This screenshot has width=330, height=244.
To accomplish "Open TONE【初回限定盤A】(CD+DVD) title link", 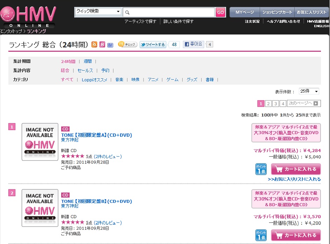I will point(97,135).
